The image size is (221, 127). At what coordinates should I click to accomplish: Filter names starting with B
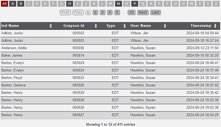[x=21, y=4]
